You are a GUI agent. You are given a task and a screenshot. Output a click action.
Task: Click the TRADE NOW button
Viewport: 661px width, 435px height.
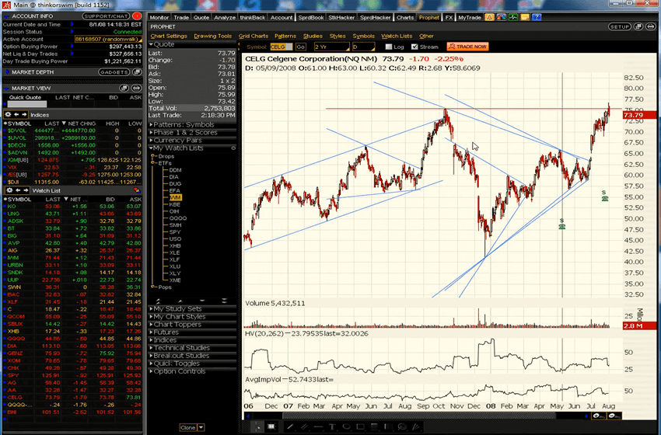467,47
